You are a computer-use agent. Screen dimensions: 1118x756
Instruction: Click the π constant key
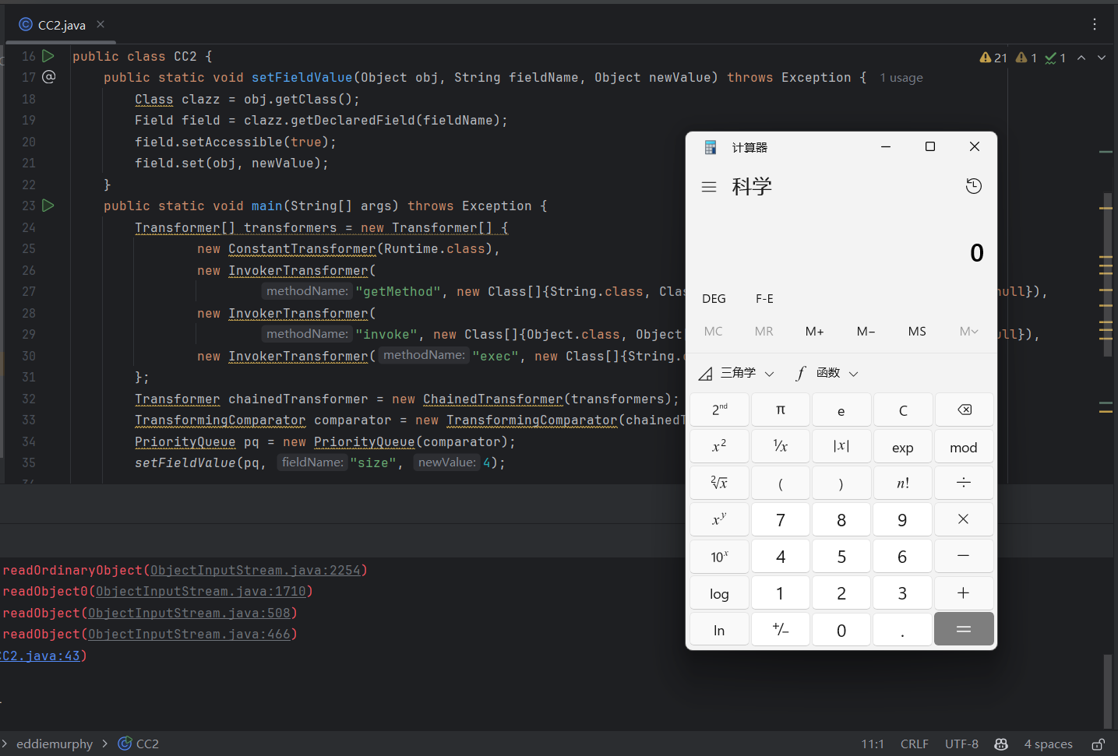(x=781, y=410)
